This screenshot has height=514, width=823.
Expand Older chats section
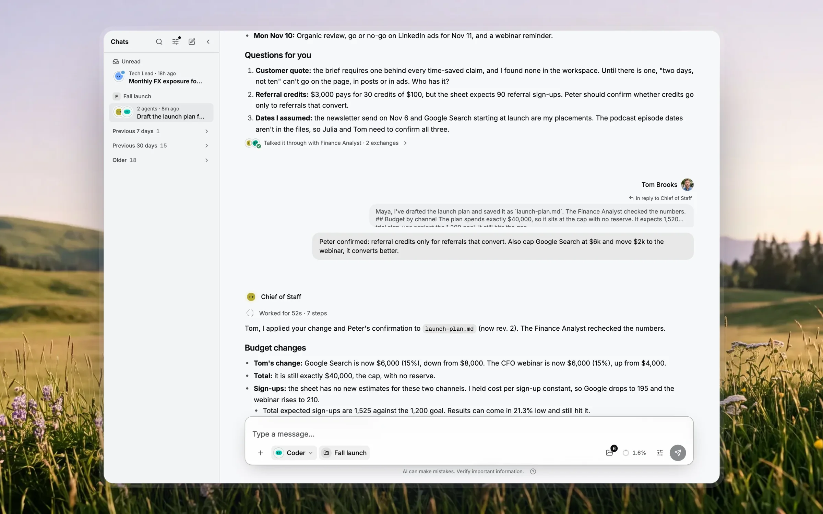tap(161, 160)
